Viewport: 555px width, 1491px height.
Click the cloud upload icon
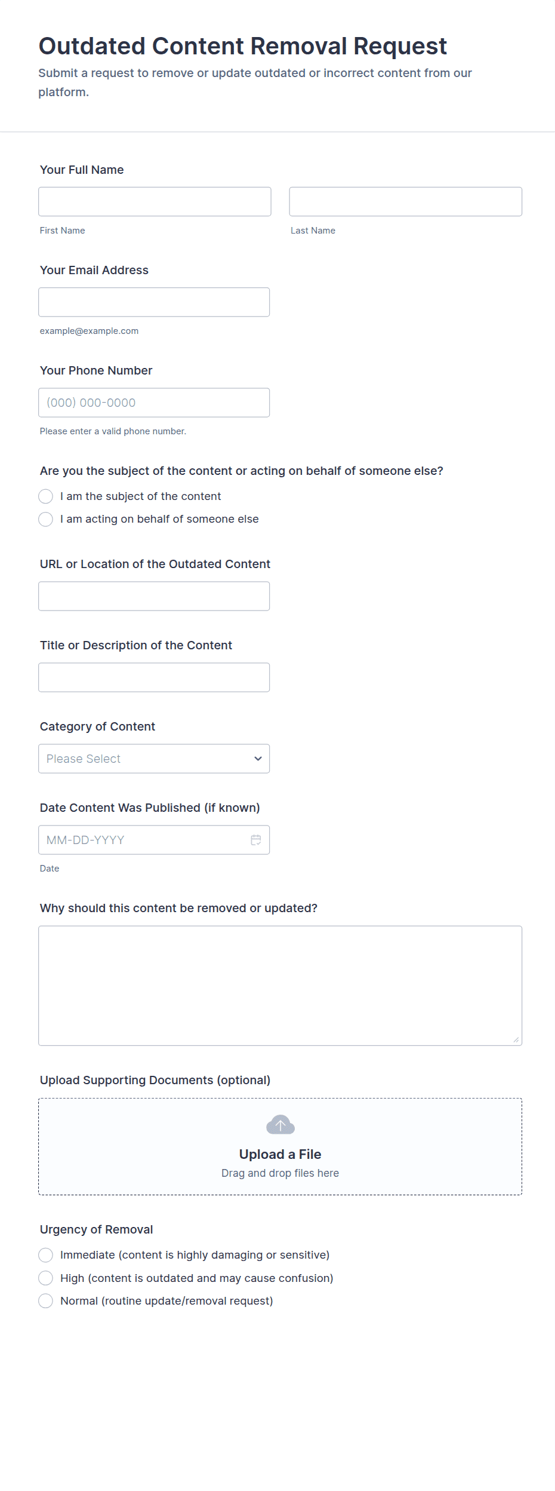click(x=280, y=1125)
